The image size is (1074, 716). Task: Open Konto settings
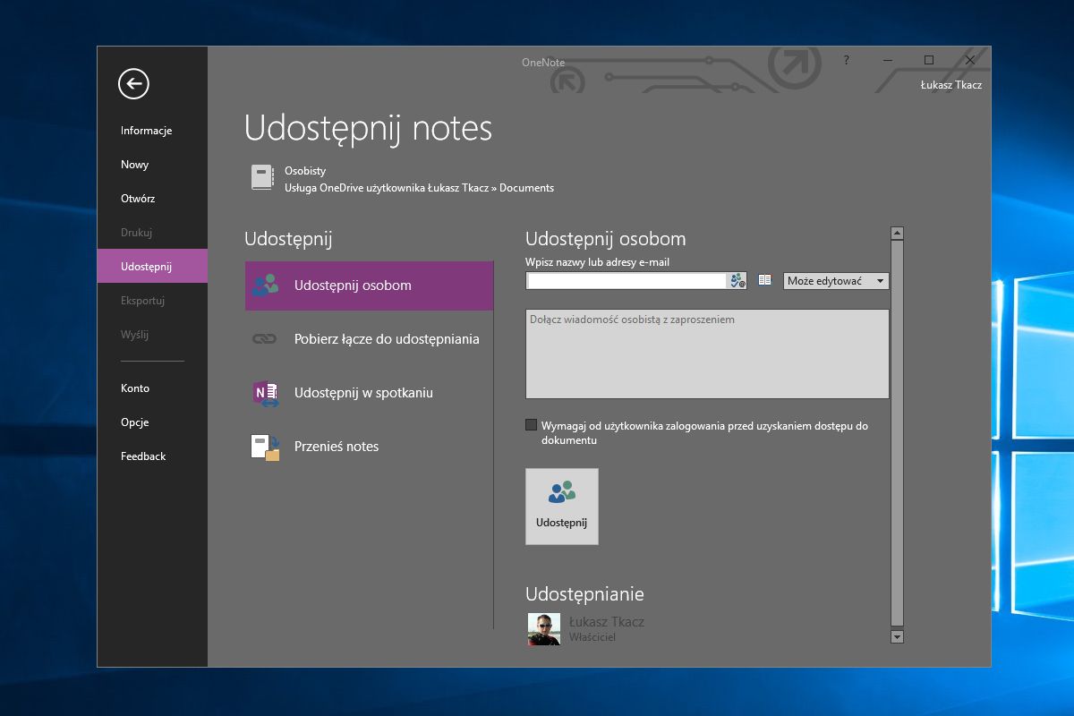point(135,388)
